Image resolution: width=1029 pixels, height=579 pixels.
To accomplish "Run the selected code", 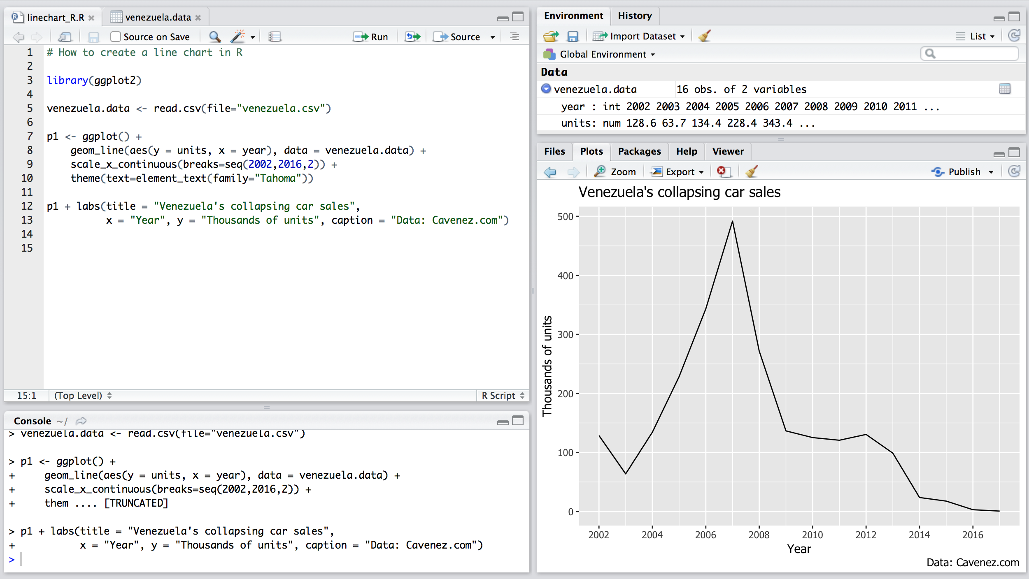I will [371, 36].
